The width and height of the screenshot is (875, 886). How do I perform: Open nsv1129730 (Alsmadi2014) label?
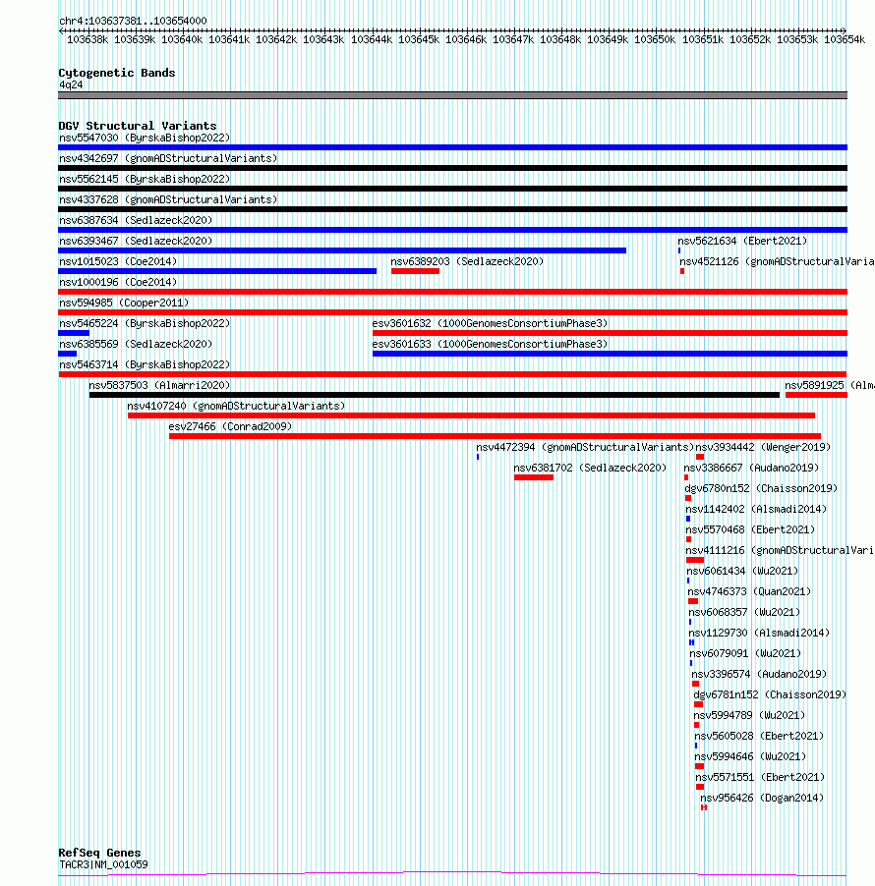pyautogui.click(x=759, y=633)
